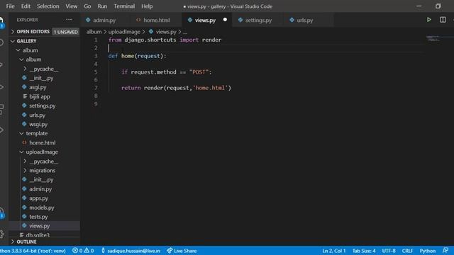Click the code minimap preview
Screen dimensions: 454x255
433,38
